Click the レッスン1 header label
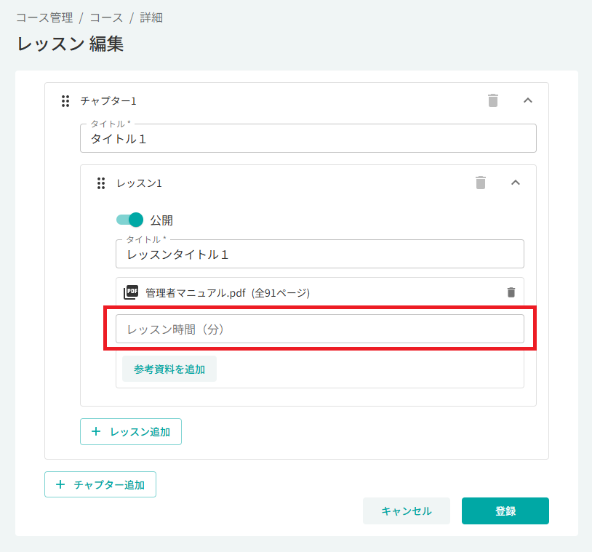The height and width of the screenshot is (552, 592). point(140,183)
